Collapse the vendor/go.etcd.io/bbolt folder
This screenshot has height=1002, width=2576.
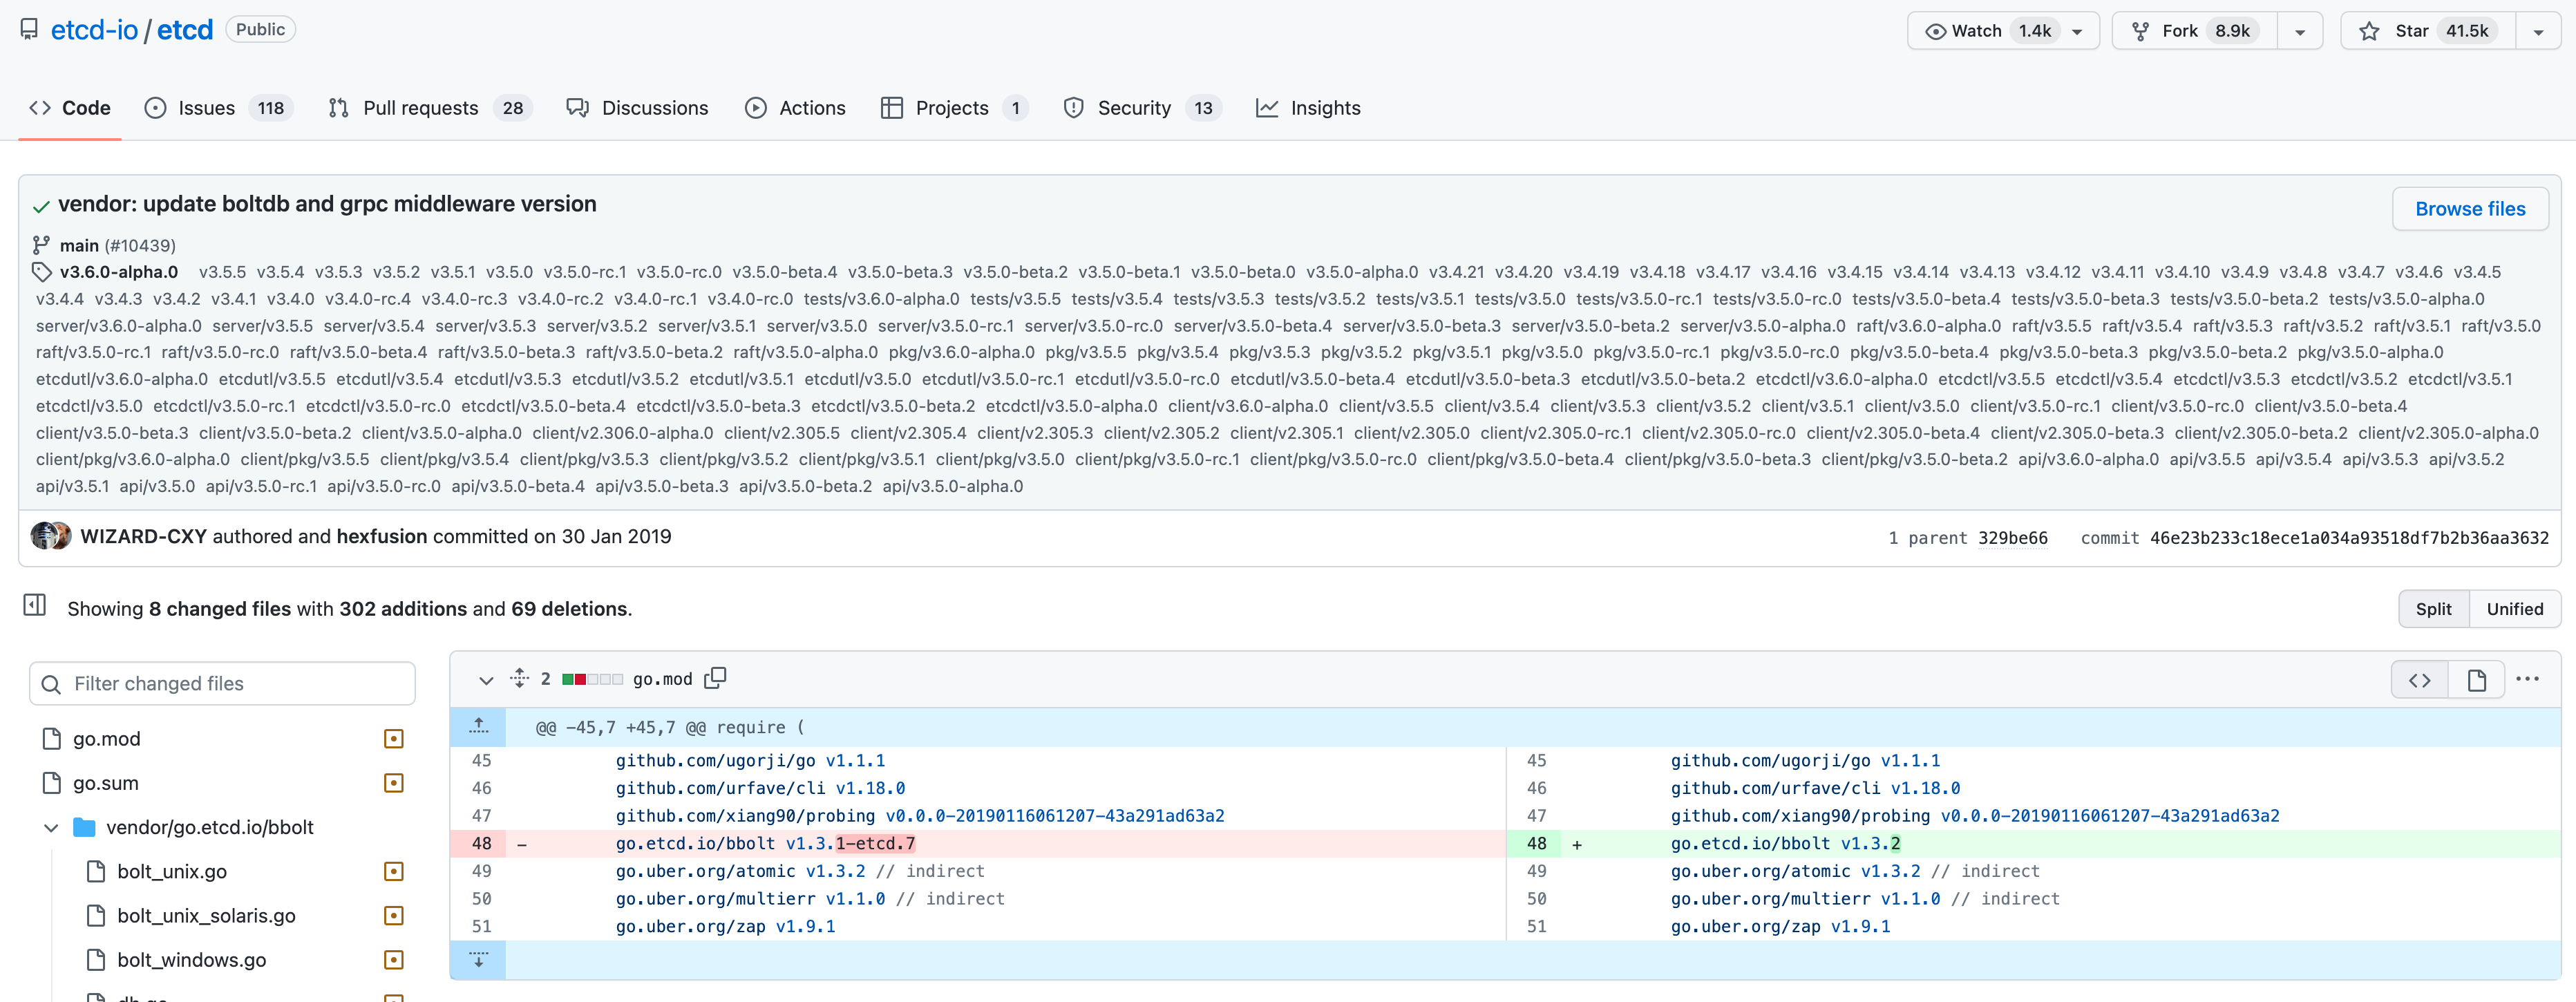(51, 828)
